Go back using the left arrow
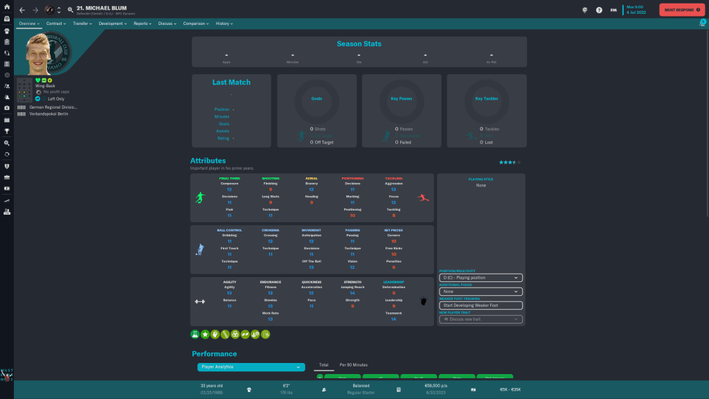This screenshot has width=709, height=399. coord(21,10)
